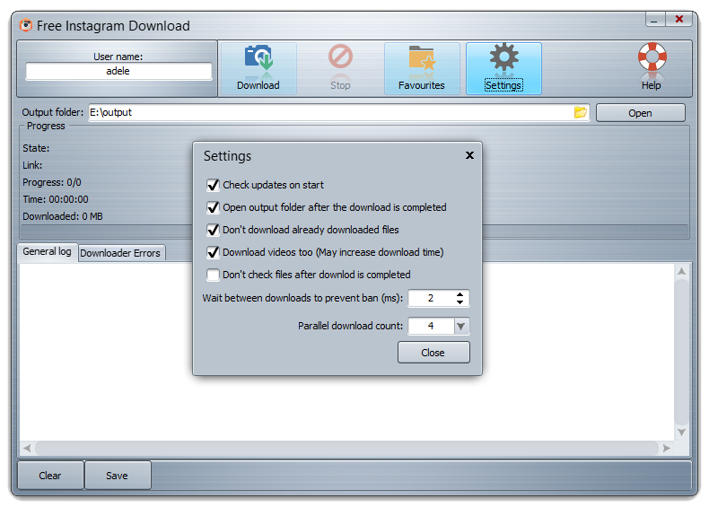Switch to General log tab
709x507 pixels.
[x=47, y=252]
